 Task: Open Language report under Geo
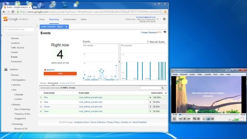(19, 95)
